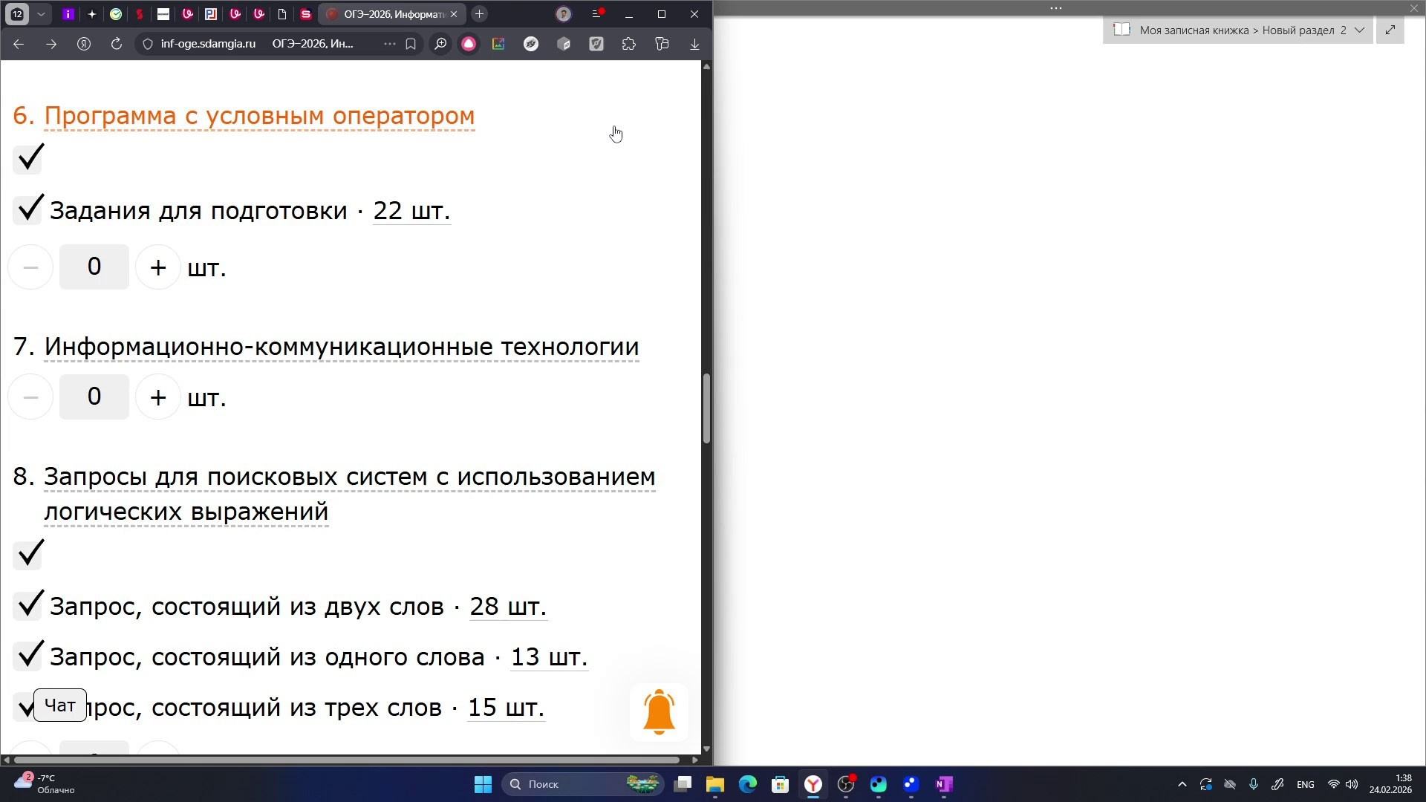Open the Downloads panel in the browser toolbar
The height and width of the screenshot is (802, 1426).
point(694,44)
